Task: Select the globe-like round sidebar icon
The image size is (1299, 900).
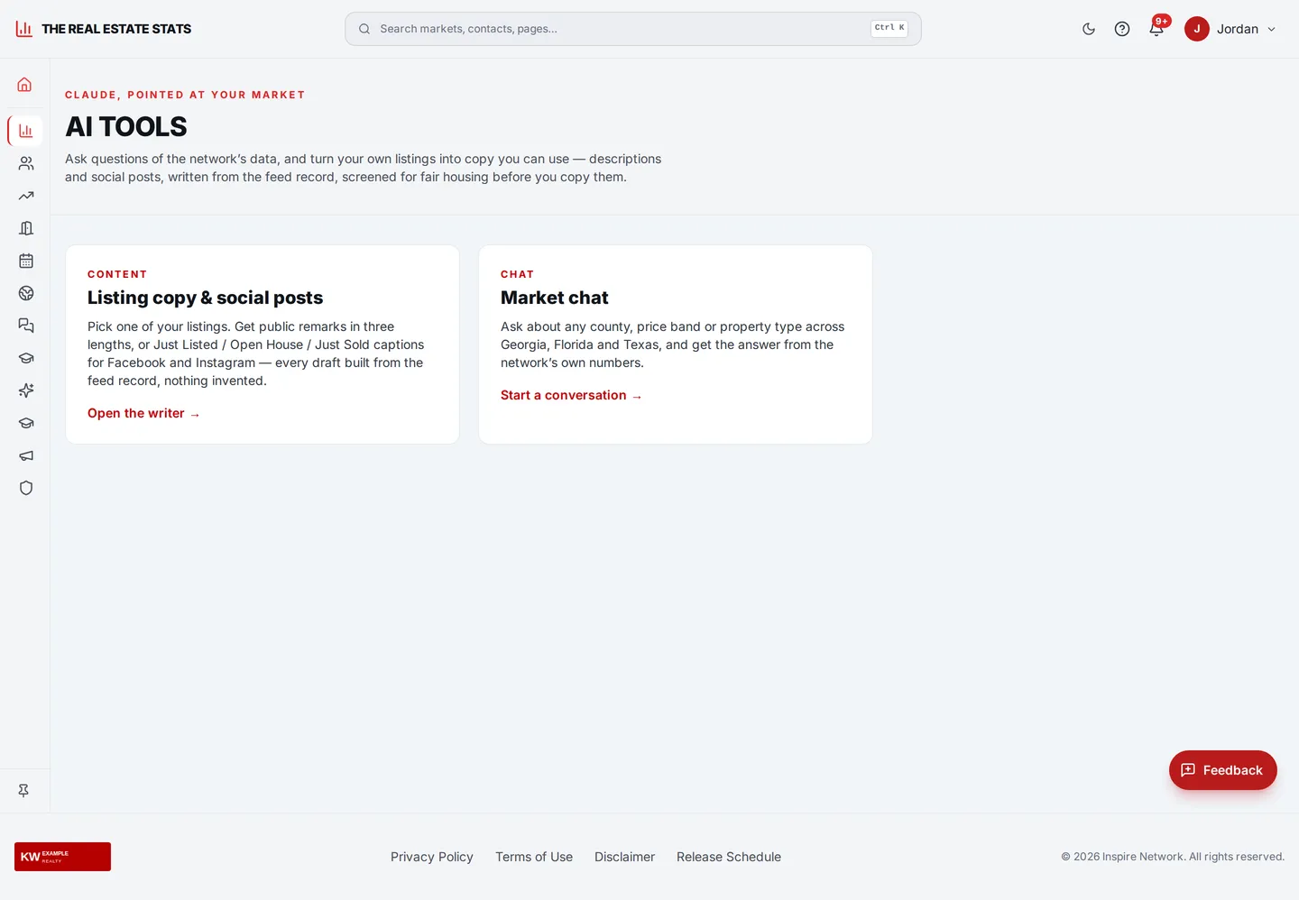Action: coord(26,293)
